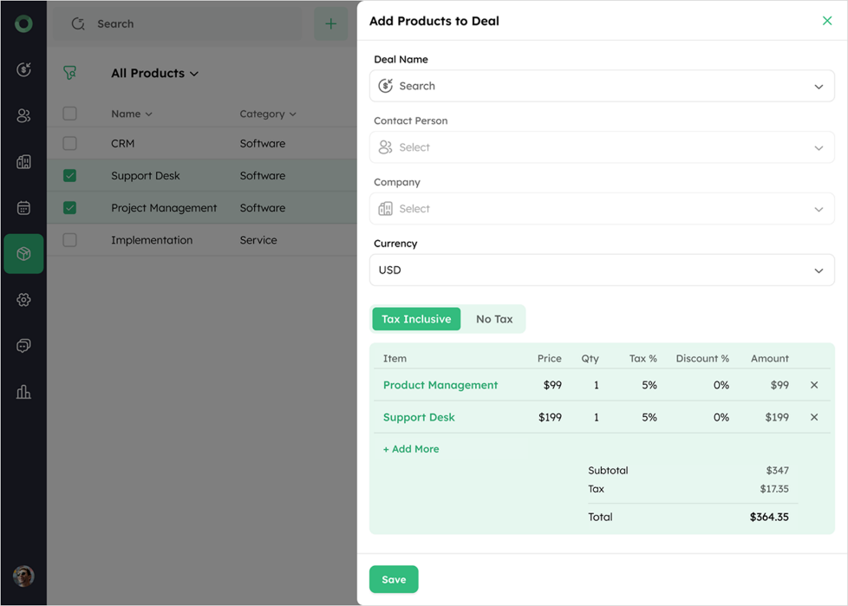Click the + Add More link

coord(411,449)
